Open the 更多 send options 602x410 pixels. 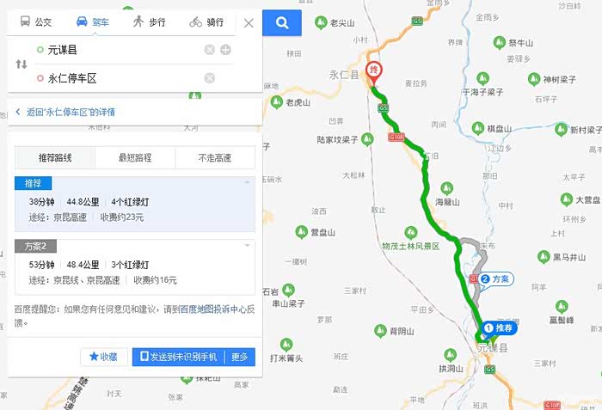tap(240, 357)
